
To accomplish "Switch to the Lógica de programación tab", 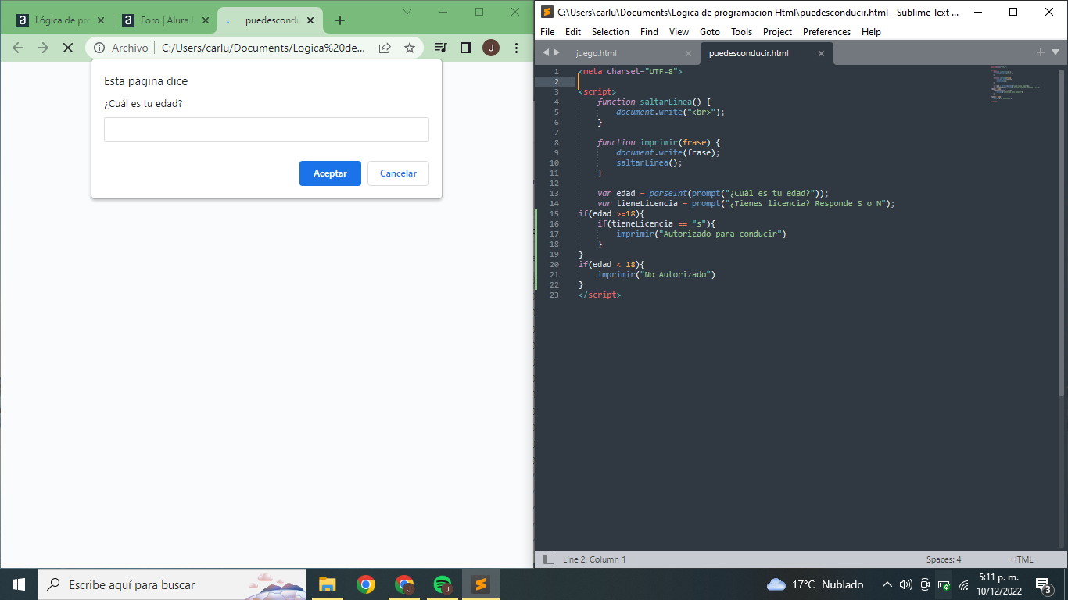I will 60,20.
